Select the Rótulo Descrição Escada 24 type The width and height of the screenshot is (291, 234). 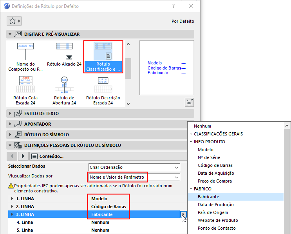(103, 91)
